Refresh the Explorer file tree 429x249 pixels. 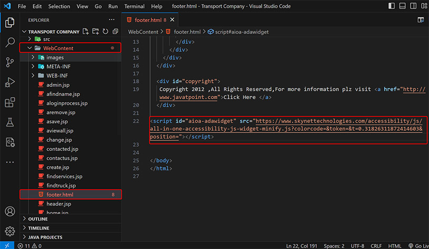[x=105, y=32]
